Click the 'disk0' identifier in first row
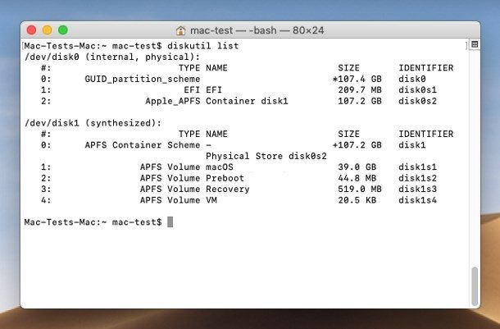The width and height of the screenshot is (500, 329). click(412, 79)
